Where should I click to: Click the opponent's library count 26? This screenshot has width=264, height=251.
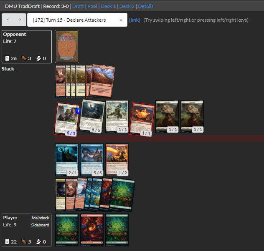[x=14, y=58]
